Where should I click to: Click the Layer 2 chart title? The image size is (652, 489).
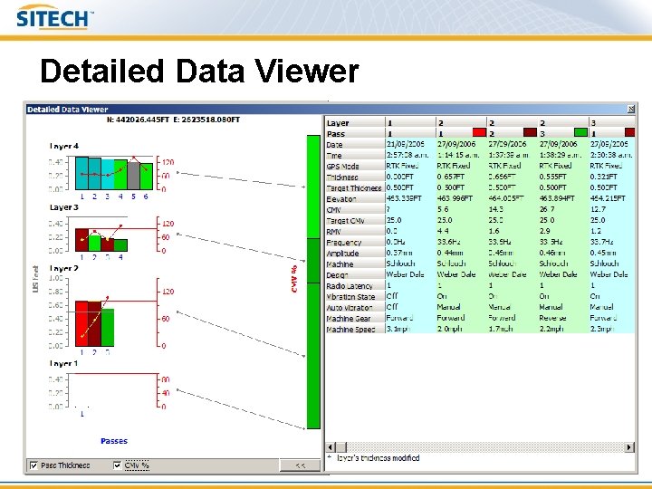tap(64, 269)
